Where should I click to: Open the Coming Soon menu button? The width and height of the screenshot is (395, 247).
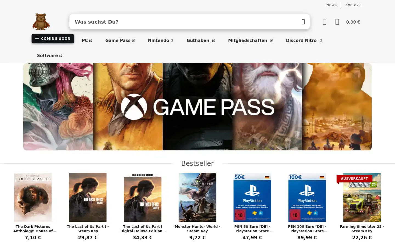coord(53,39)
